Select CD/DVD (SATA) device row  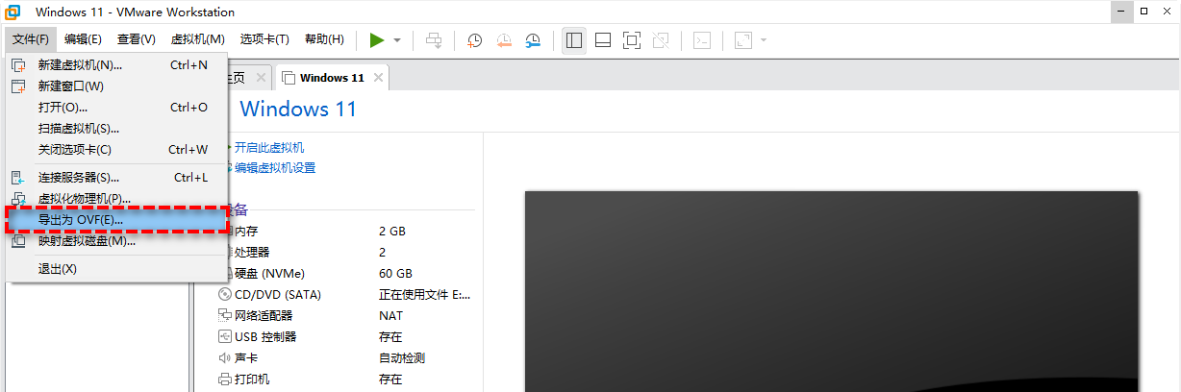coord(277,294)
